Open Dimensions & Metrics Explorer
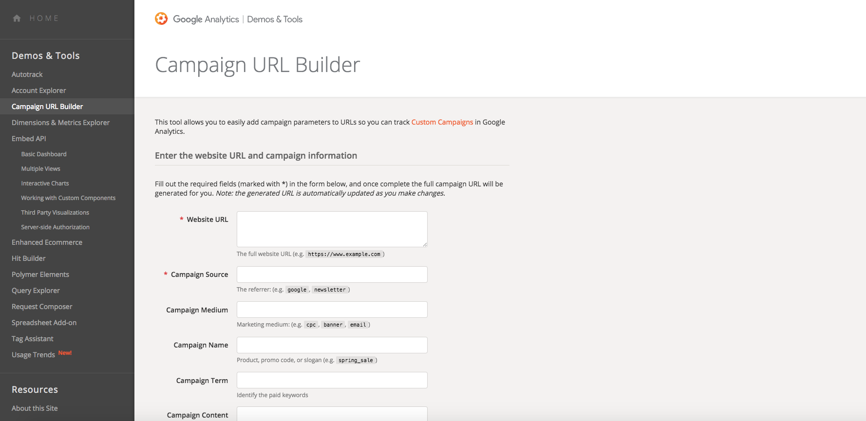This screenshot has width=866, height=421. click(x=61, y=123)
